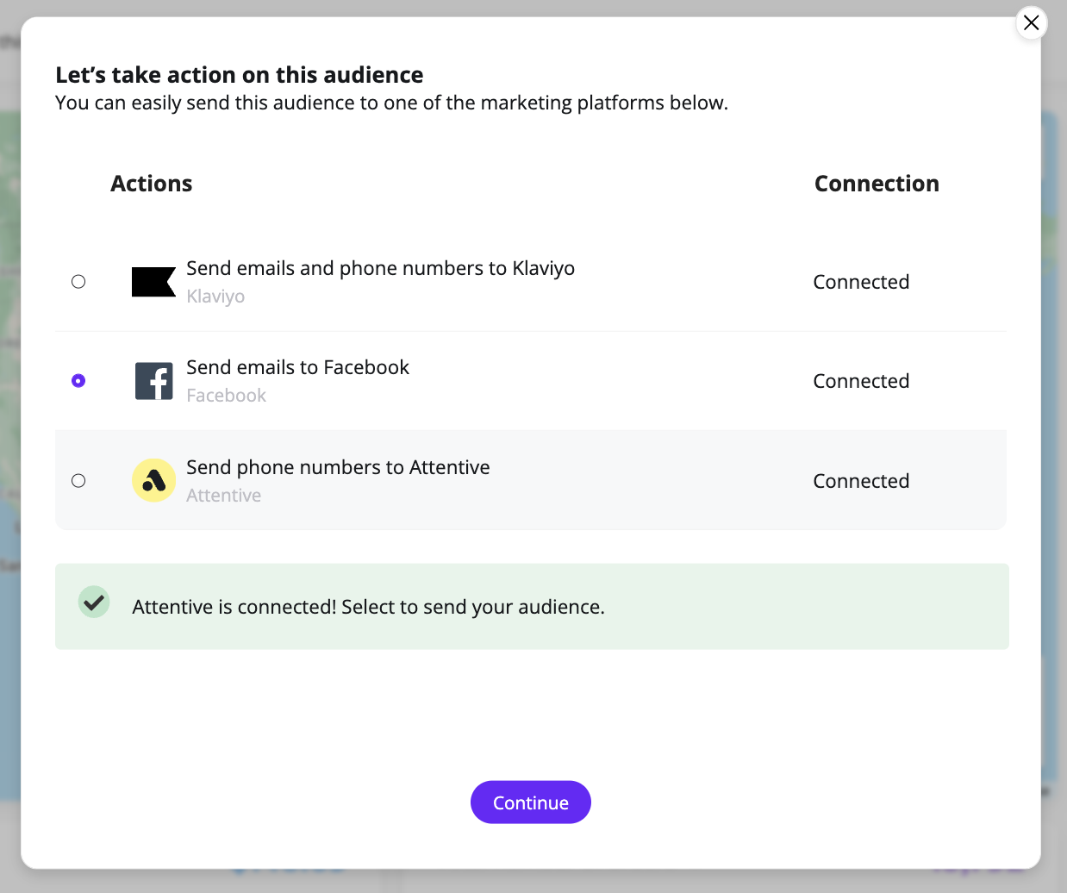Select the Facebook radio button
1067x893 pixels.
(x=78, y=381)
